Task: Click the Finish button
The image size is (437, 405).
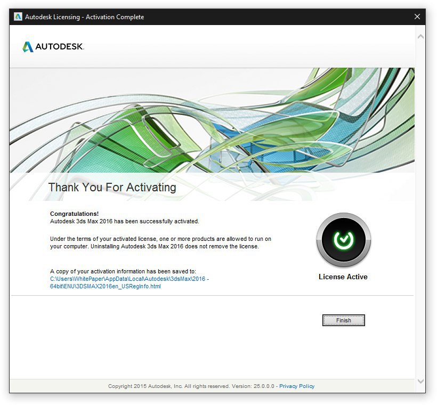Action: pos(343,320)
